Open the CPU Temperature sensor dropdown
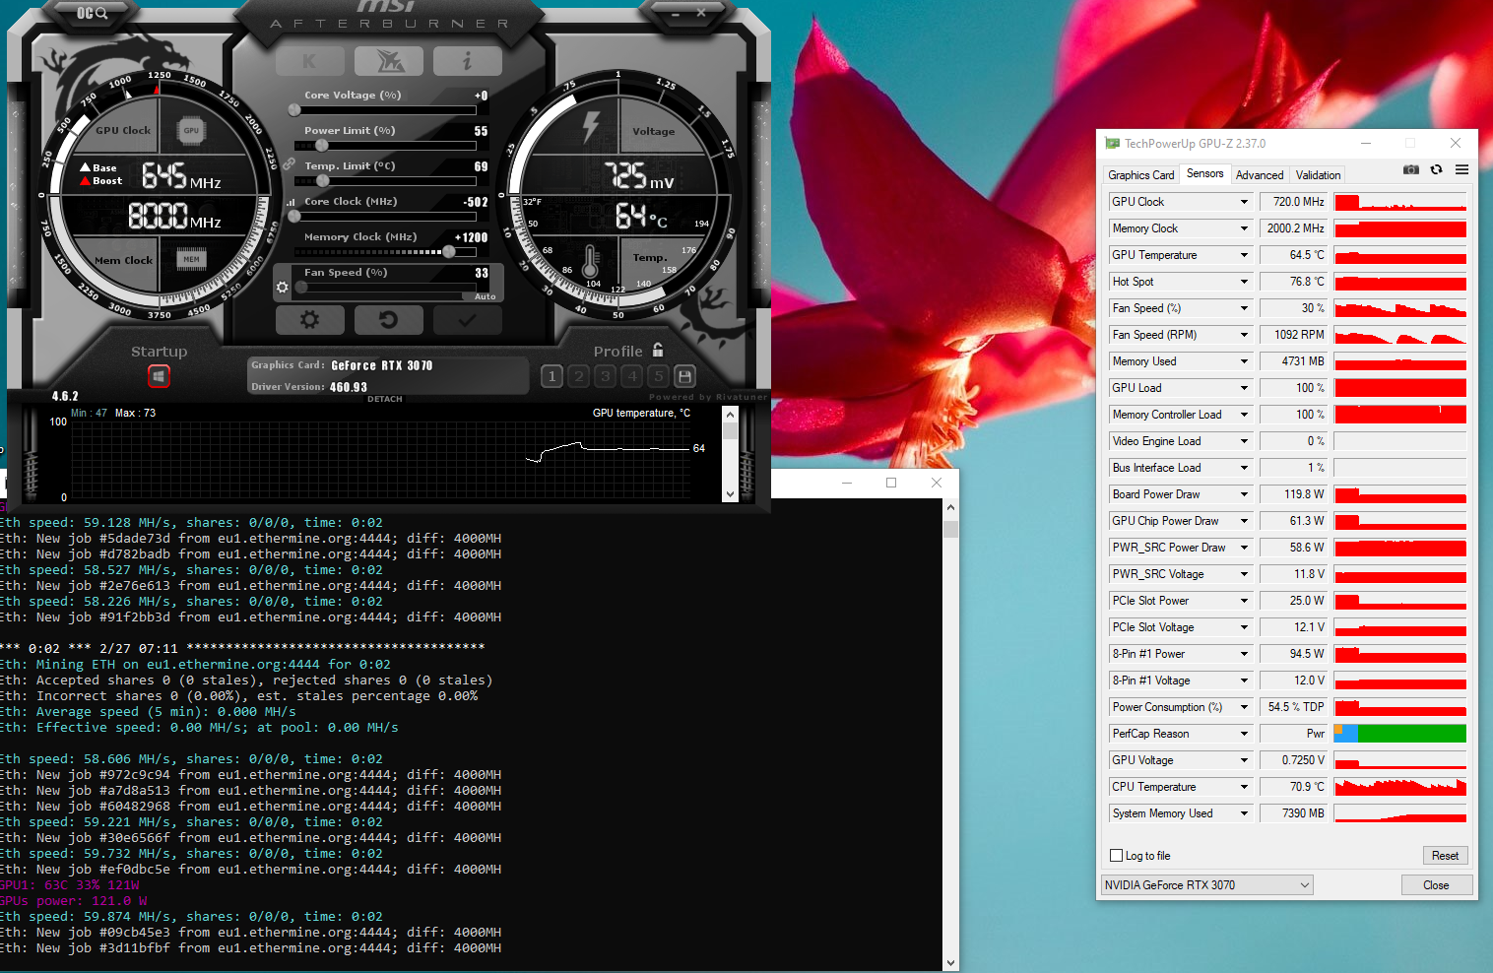This screenshot has height=973, width=1493. pos(1244,787)
